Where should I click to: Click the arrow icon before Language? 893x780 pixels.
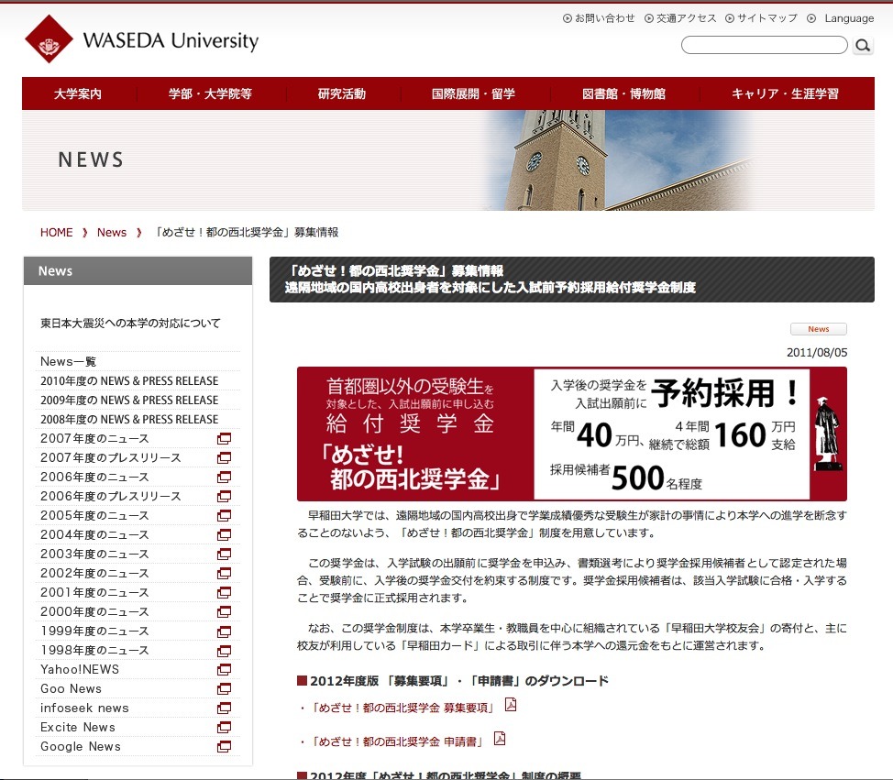click(x=811, y=18)
